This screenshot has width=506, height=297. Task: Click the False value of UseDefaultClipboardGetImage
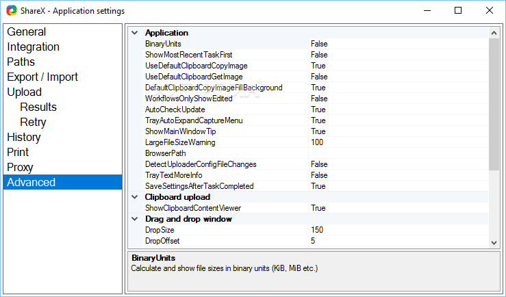coord(319,77)
